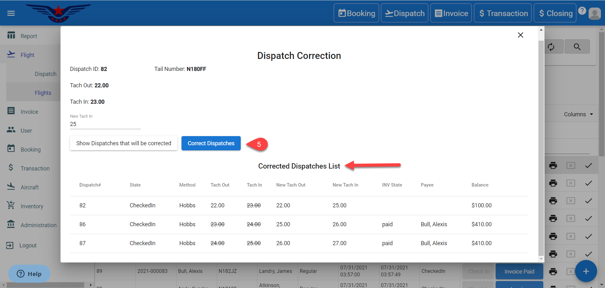605x288 pixels.
Task: Toggle the second row checkmark icon
Action: [588, 183]
